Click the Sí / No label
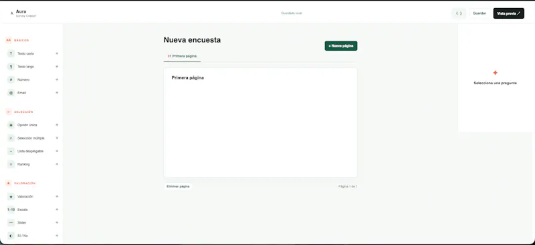Screen dimensions: 535x245 coord(23,236)
